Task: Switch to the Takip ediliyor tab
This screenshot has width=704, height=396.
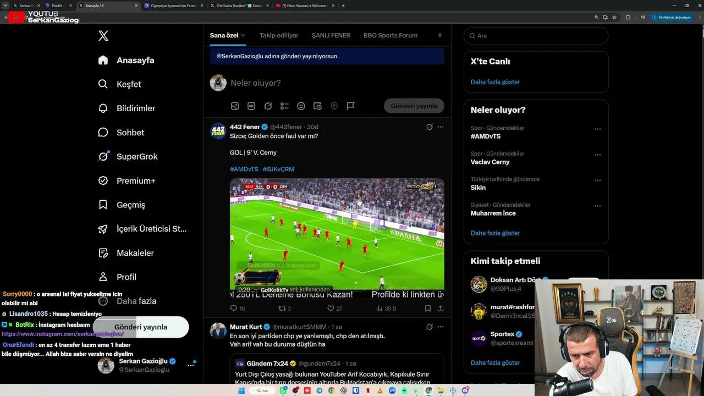Action: [279, 35]
